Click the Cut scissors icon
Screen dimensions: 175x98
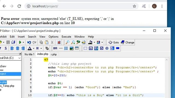click(x=52, y=42)
